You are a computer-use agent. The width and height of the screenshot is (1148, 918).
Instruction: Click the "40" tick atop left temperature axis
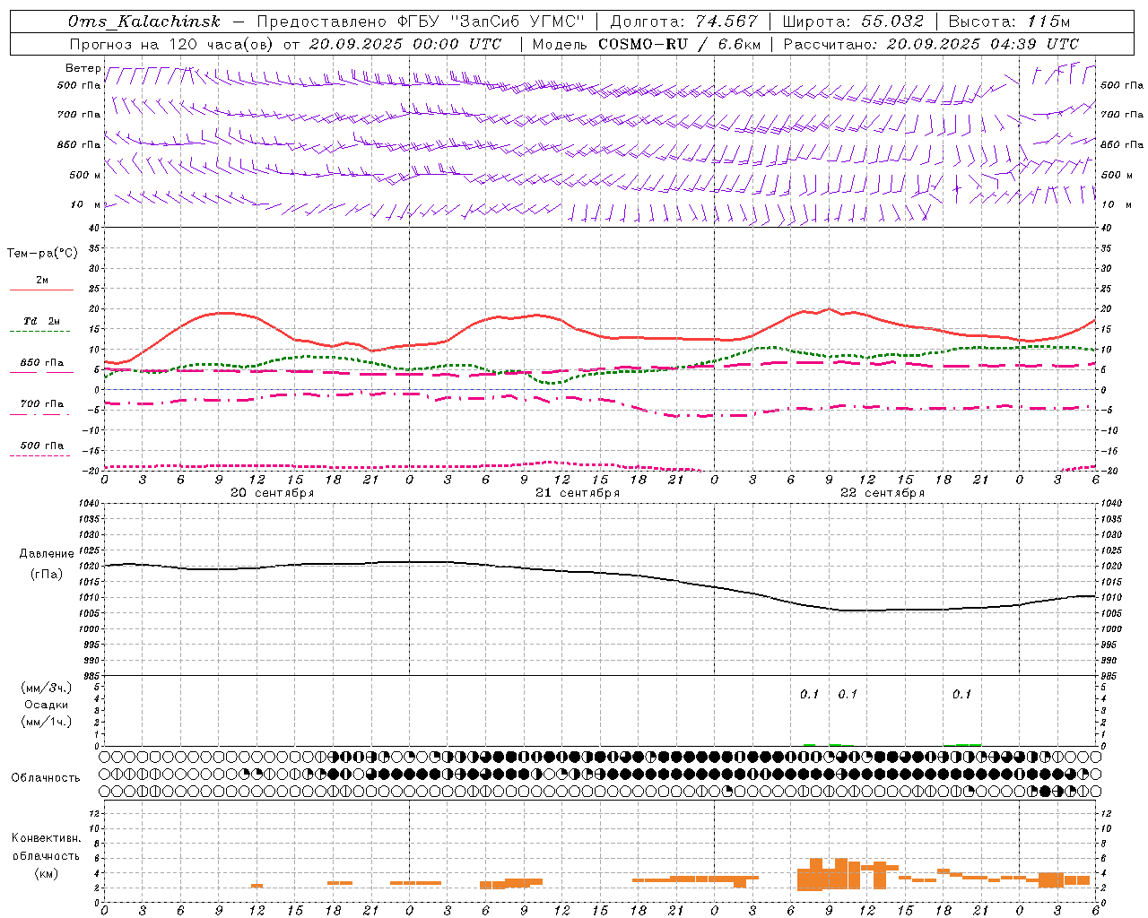click(x=95, y=228)
